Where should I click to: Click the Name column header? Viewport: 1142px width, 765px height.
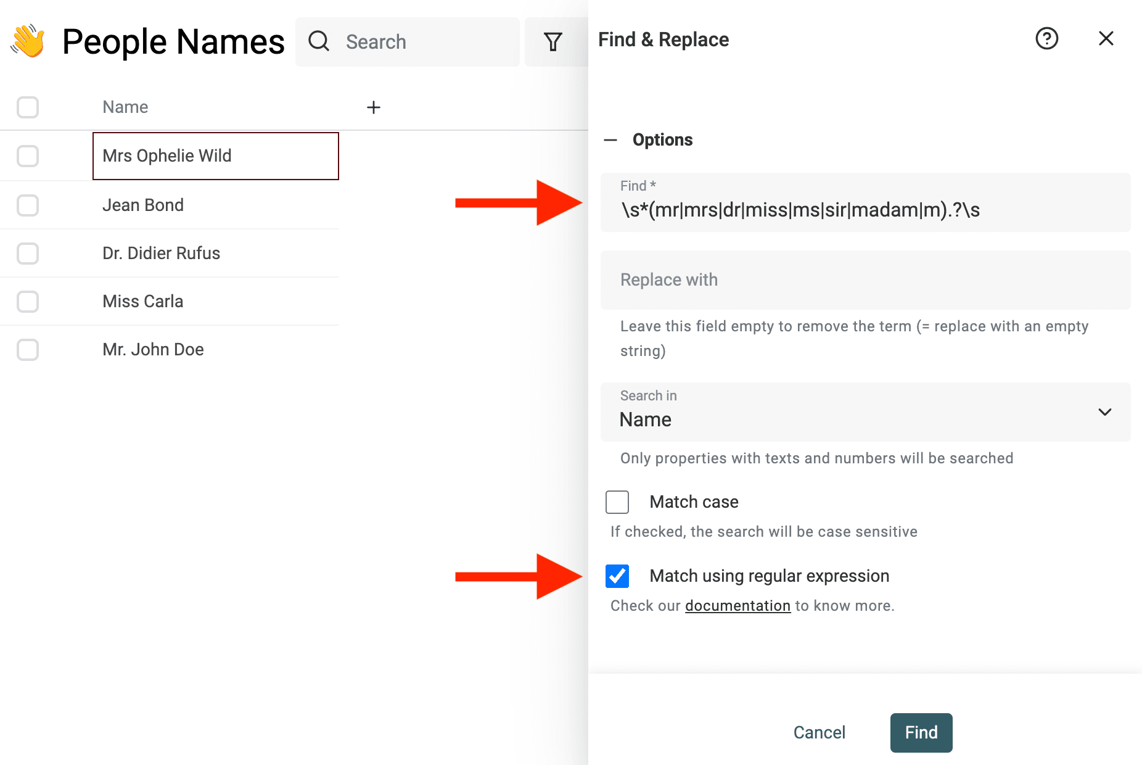click(x=125, y=107)
